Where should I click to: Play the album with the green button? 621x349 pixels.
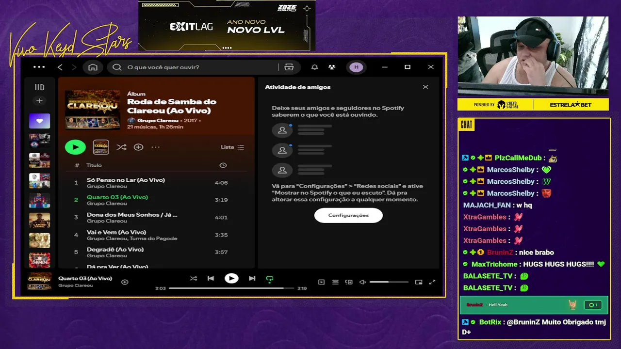point(75,147)
